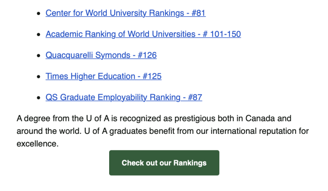Click the #87 rank number
The width and height of the screenshot is (328, 191).
pyautogui.click(x=195, y=97)
